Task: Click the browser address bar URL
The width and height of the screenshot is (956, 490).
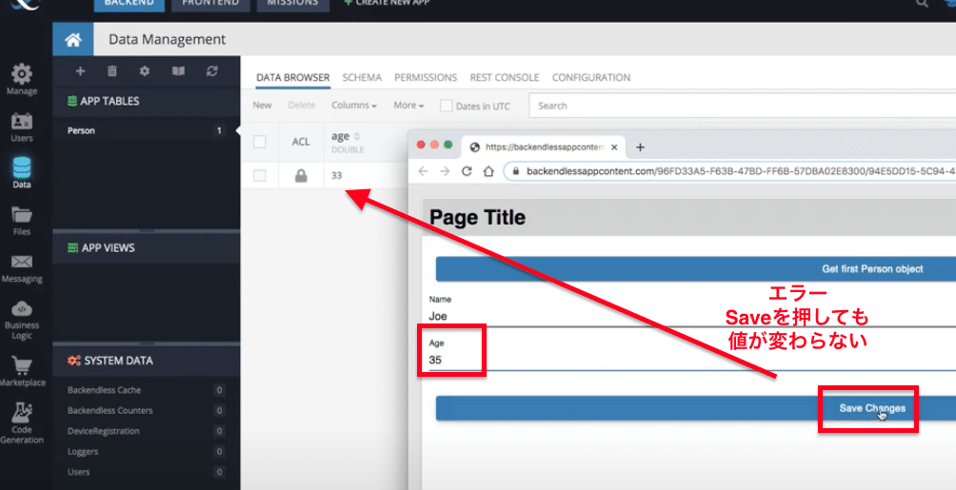Action: click(731, 171)
